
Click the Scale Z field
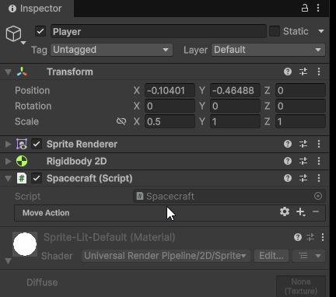[300, 121]
